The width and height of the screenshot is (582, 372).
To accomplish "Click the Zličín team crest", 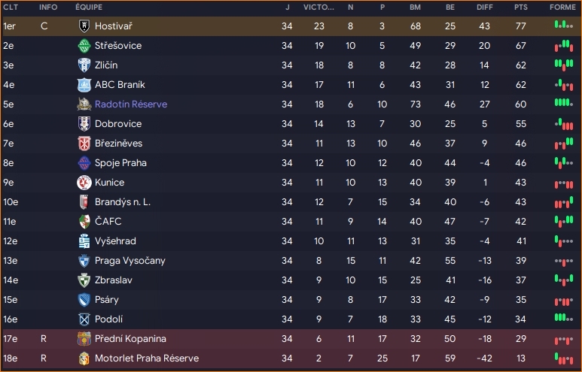I will [x=84, y=65].
